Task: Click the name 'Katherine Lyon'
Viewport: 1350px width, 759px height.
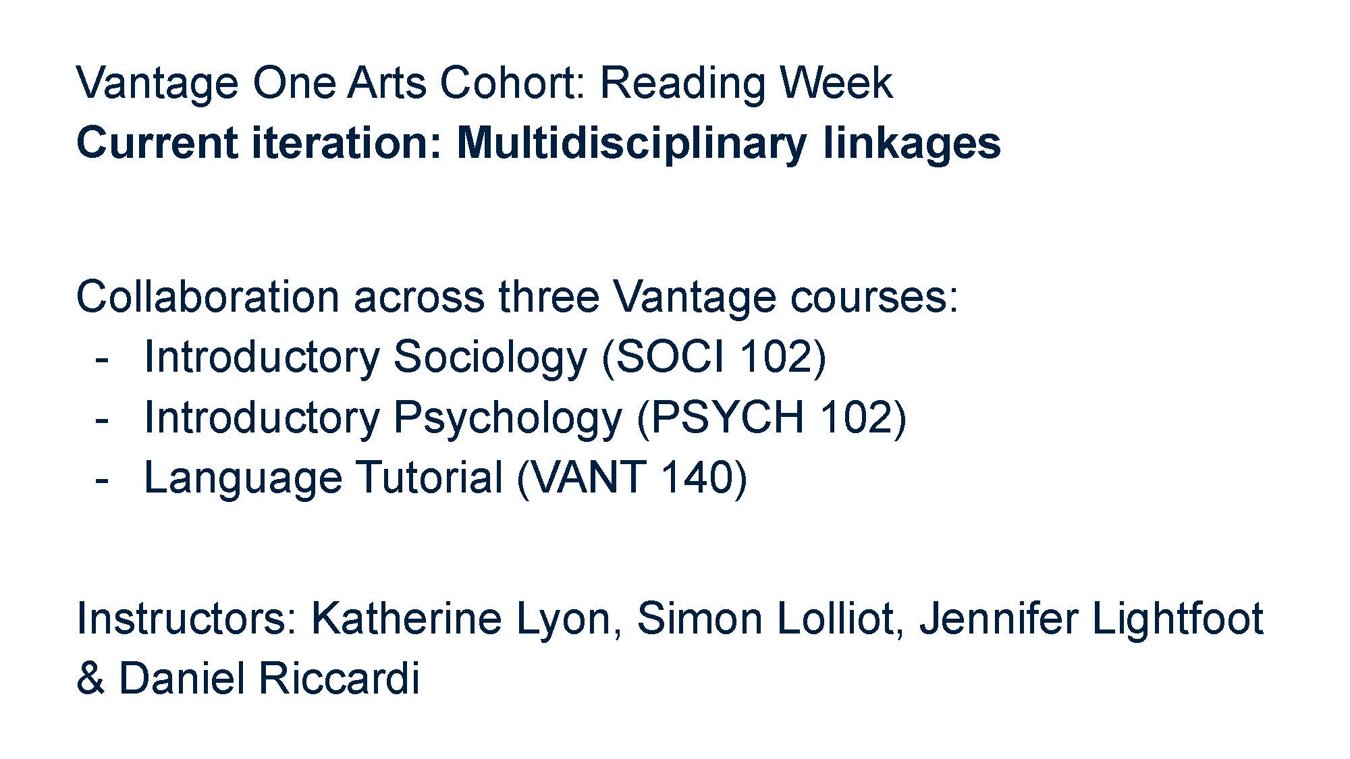Action: pyautogui.click(x=461, y=618)
